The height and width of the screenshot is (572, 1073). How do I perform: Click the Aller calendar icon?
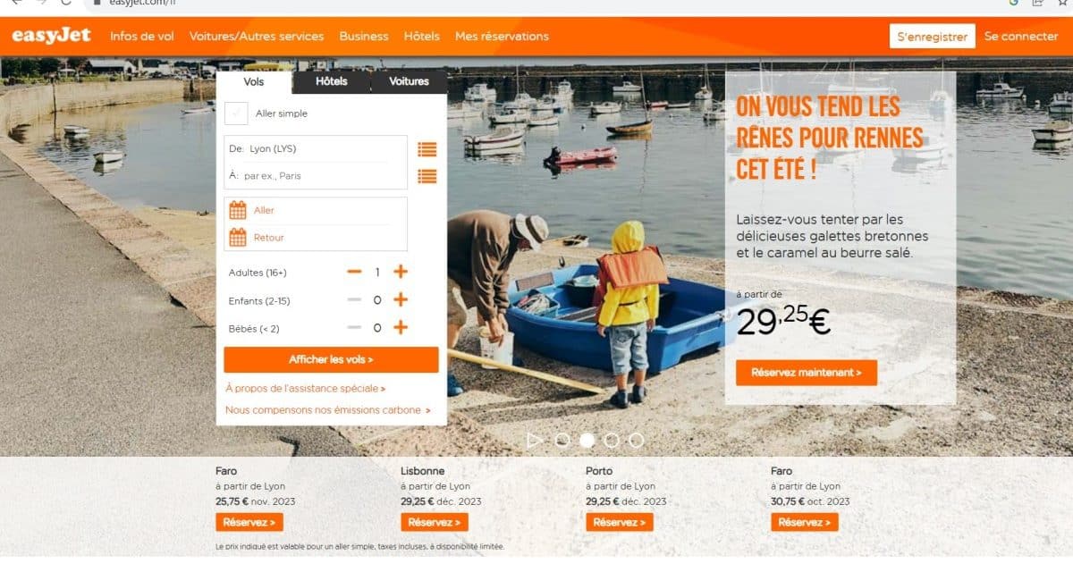pos(238,210)
